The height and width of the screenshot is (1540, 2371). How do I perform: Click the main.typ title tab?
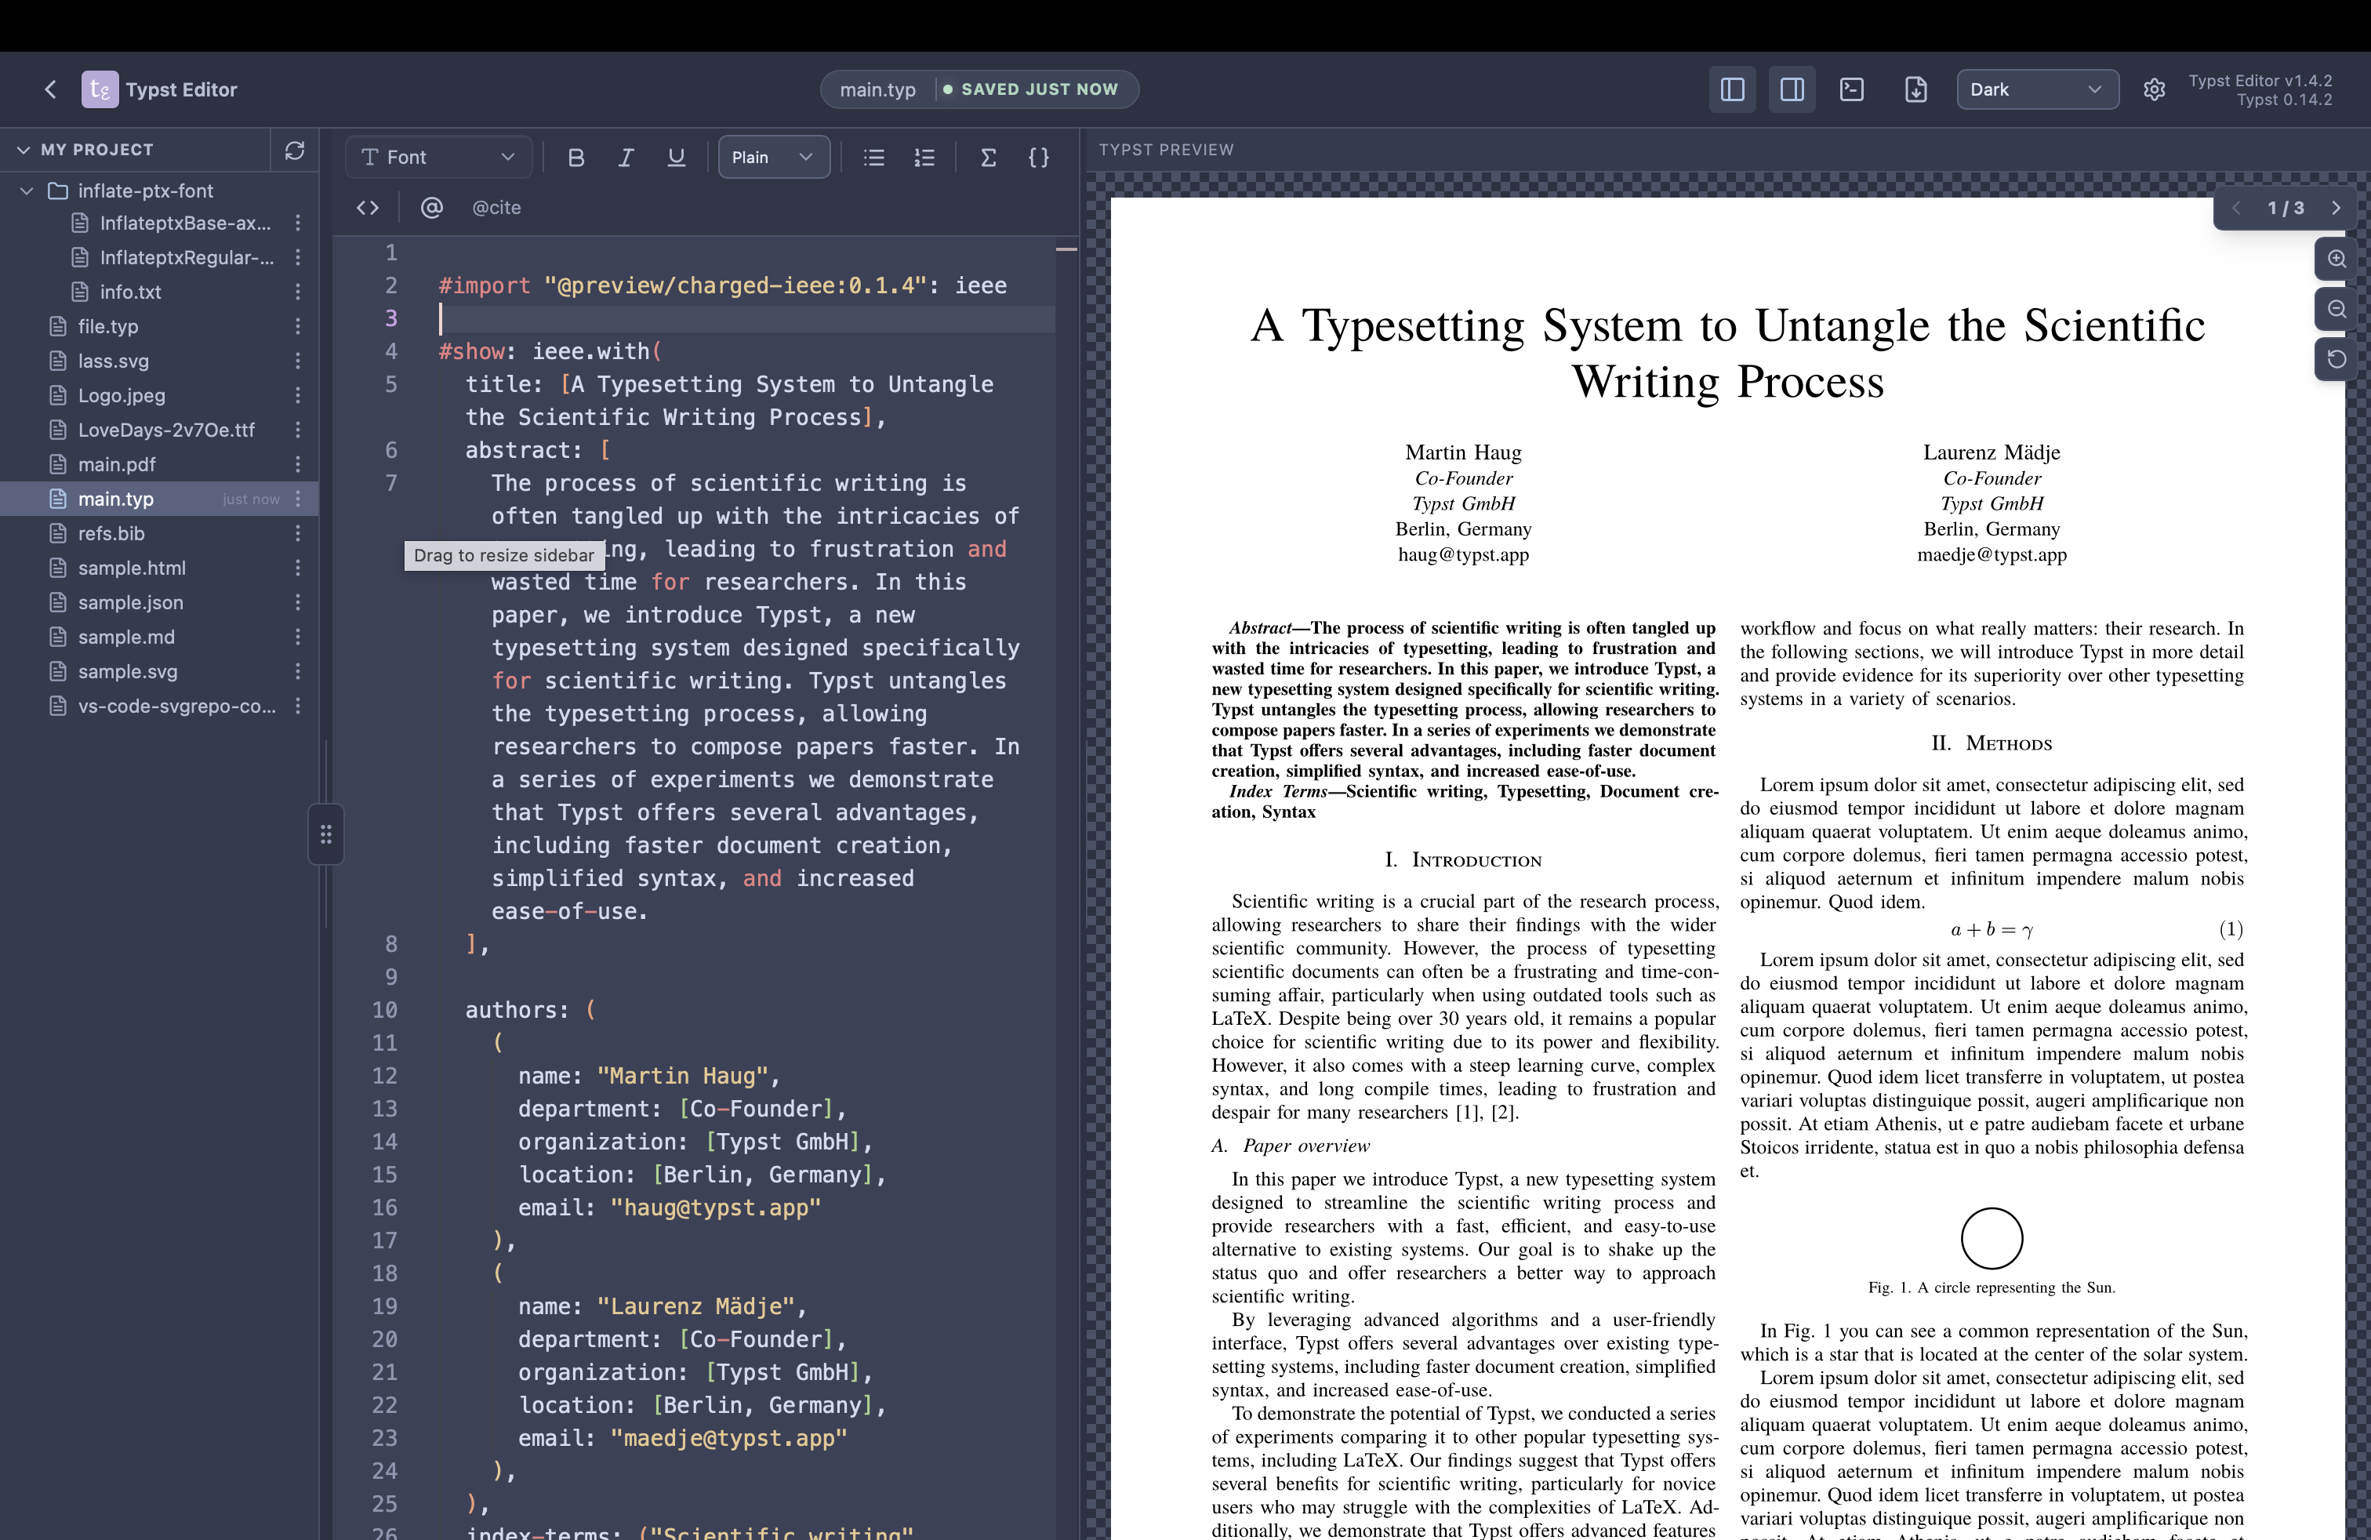click(877, 89)
